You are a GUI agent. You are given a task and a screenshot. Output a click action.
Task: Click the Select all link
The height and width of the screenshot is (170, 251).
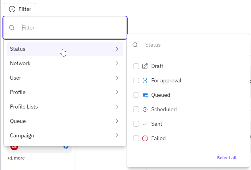pyautogui.click(x=227, y=158)
